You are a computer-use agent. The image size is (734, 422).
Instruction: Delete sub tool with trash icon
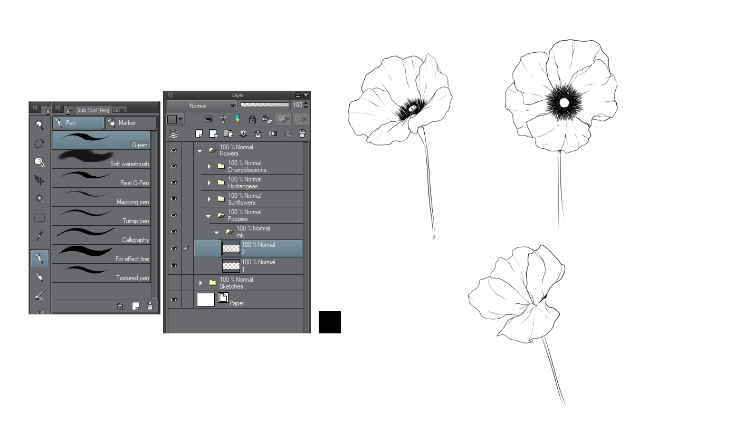(x=150, y=306)
